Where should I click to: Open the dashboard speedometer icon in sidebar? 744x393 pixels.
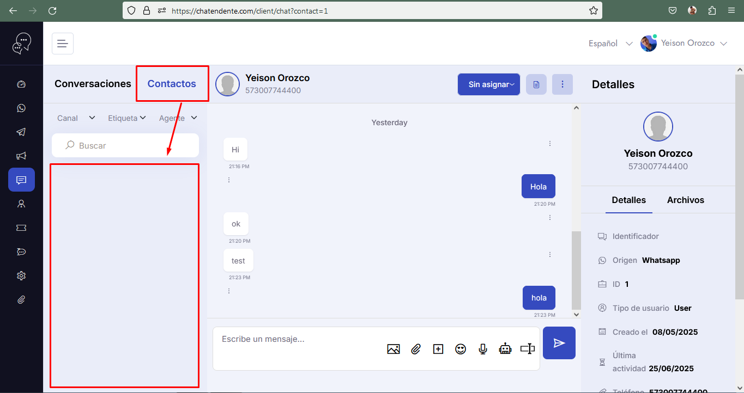pos(21,84)
